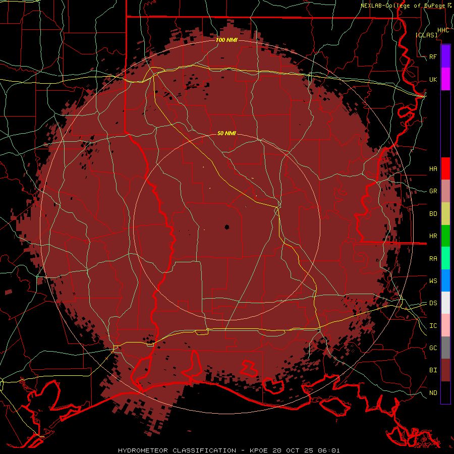Click the GR pink-brown legend swatch
The width and height of the screenshot is (454, 454).
click(x=445, y=191)
